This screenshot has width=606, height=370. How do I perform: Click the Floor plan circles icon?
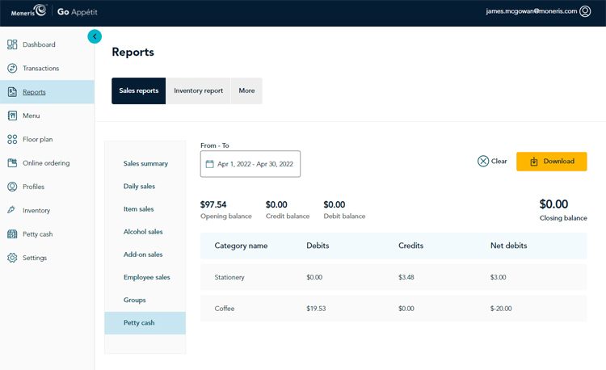(x=12, y=140)
